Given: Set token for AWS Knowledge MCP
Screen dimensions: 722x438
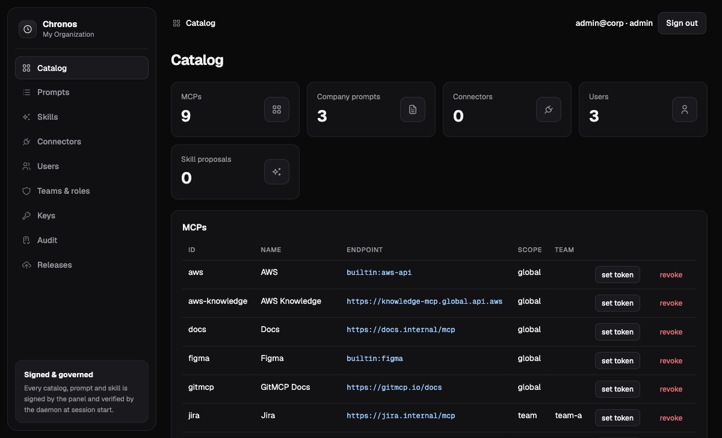Looking at the screenshot, I should pyautogui.click(x=617, y=303).
